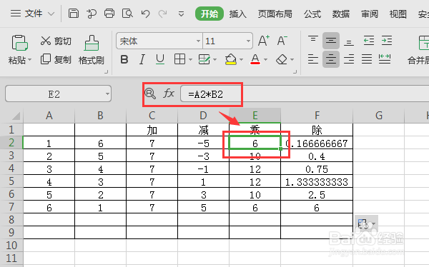Select row 5 header
This screenshot has height=267, width=429.
pos(11,181)
